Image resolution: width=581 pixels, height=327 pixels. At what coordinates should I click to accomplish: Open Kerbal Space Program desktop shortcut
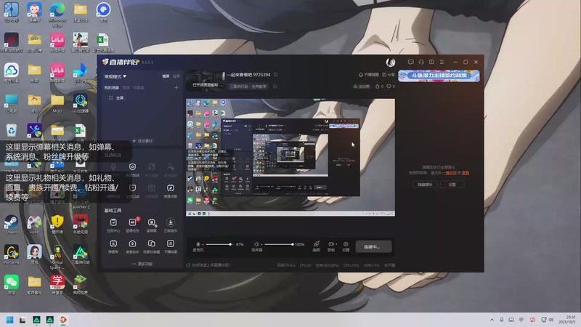[57, 257]
